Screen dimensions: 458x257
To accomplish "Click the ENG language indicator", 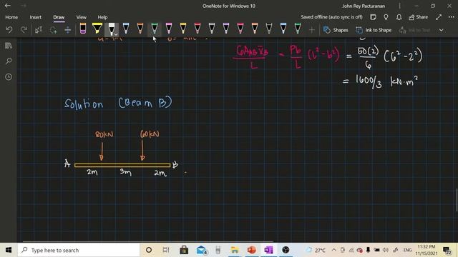I will pyautogui.click(x=407, y=250).
